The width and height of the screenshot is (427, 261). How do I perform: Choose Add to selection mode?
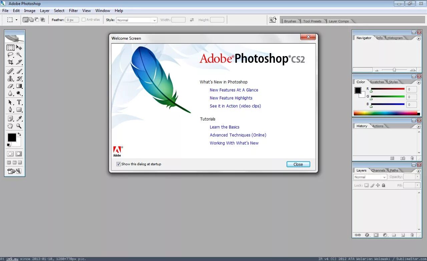click(x=31, y=20)
